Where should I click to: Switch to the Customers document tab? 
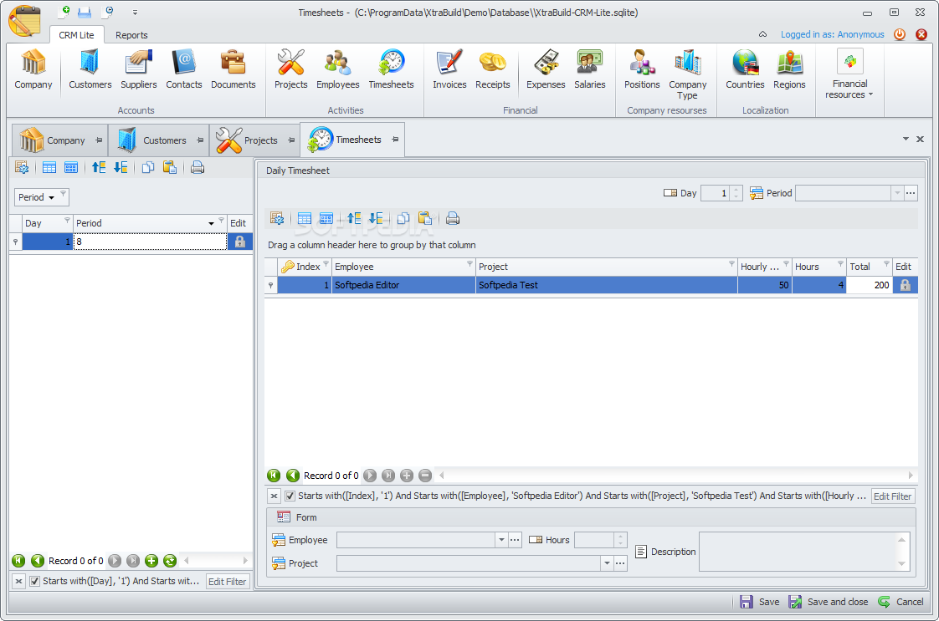pyautogui.click(x=159, y=140)
